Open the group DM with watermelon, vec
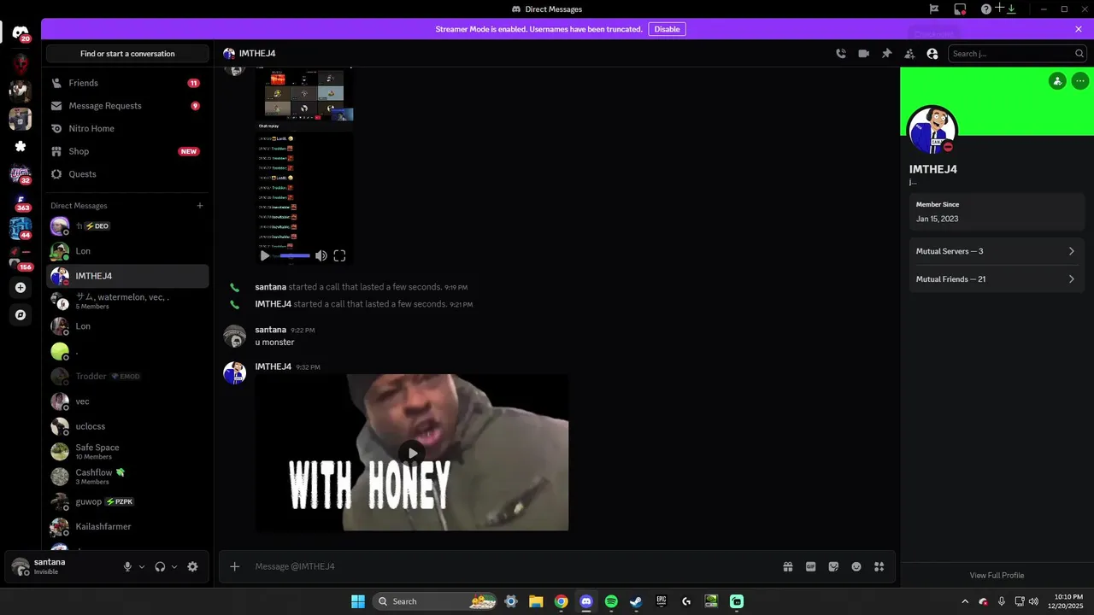This screenshot has height=615, width=1094. 127,301
